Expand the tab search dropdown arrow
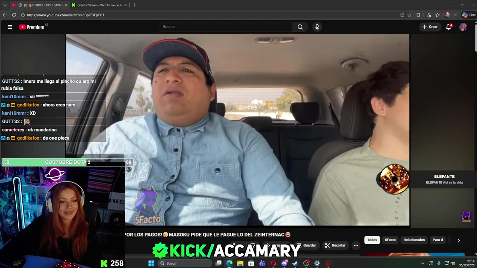477x268 pixels. pos(5,5)
